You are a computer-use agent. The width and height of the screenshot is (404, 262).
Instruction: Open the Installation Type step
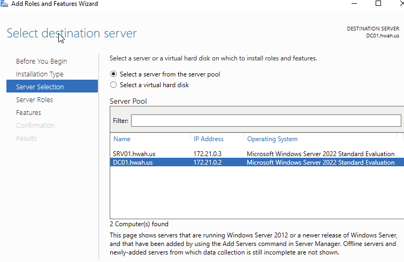coord(40,74)
